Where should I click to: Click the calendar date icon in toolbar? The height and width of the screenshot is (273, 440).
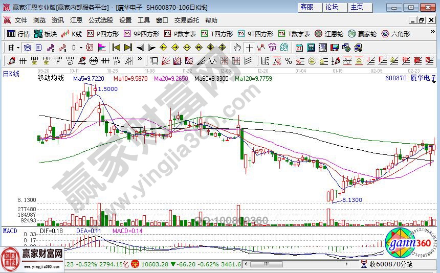(x=298, y=48)
